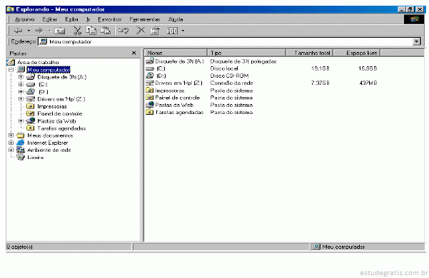Open the Editar menu
The width and height of the screenshot is (429, 278).
(x=50, y=19)
